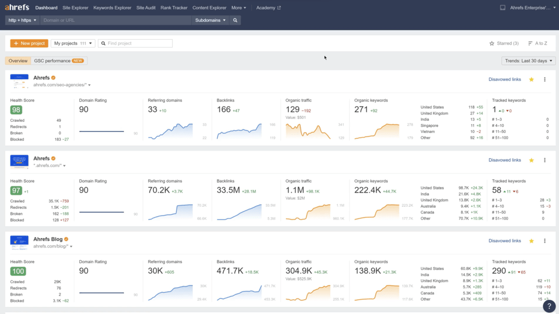Open more options for Ahrefs Blog project

544,241
